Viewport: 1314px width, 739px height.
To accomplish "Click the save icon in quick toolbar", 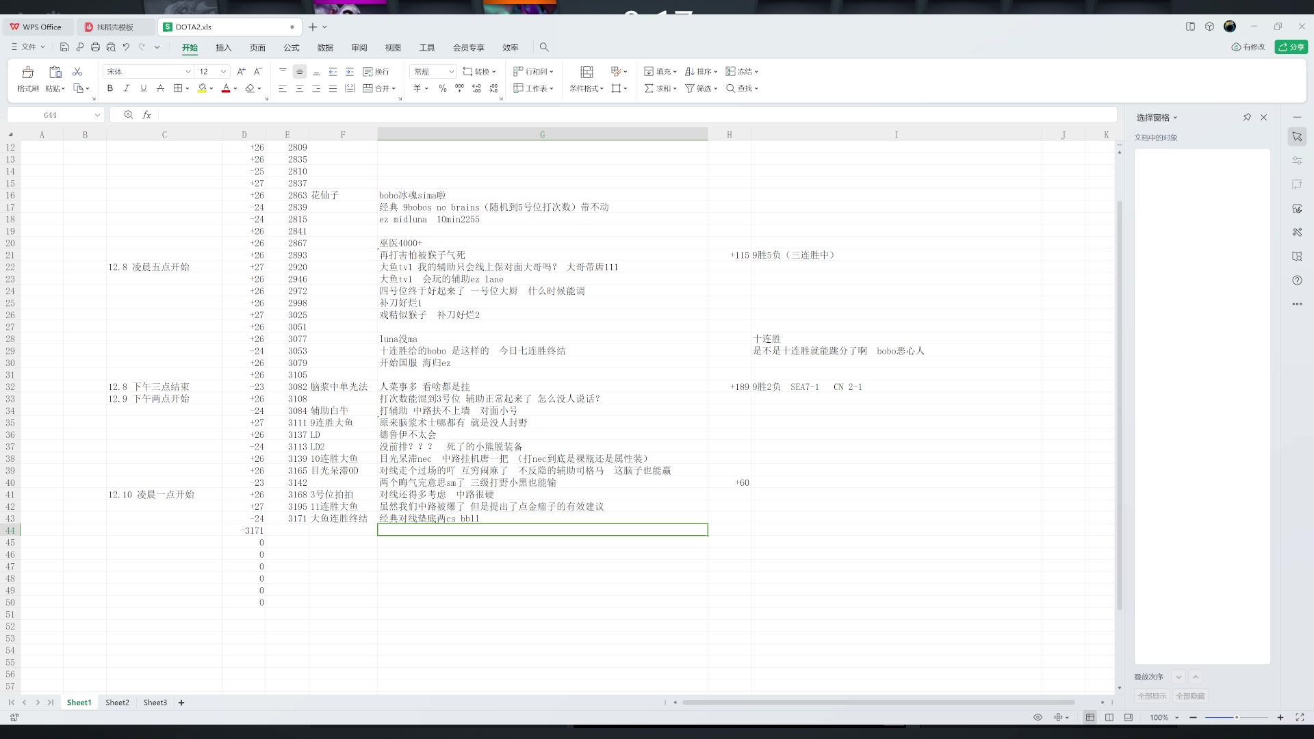I will point(64,47).
